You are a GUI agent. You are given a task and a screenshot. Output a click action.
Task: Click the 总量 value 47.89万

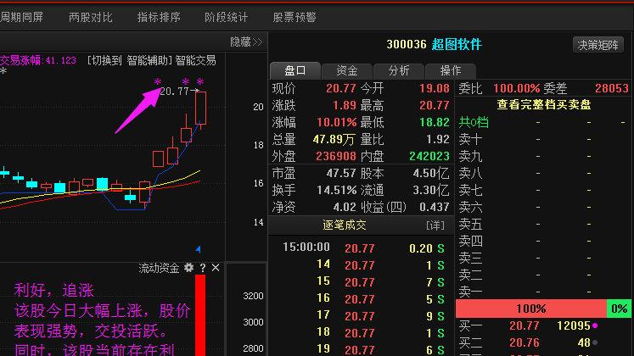pyautogui.click(x=334, y=139)
